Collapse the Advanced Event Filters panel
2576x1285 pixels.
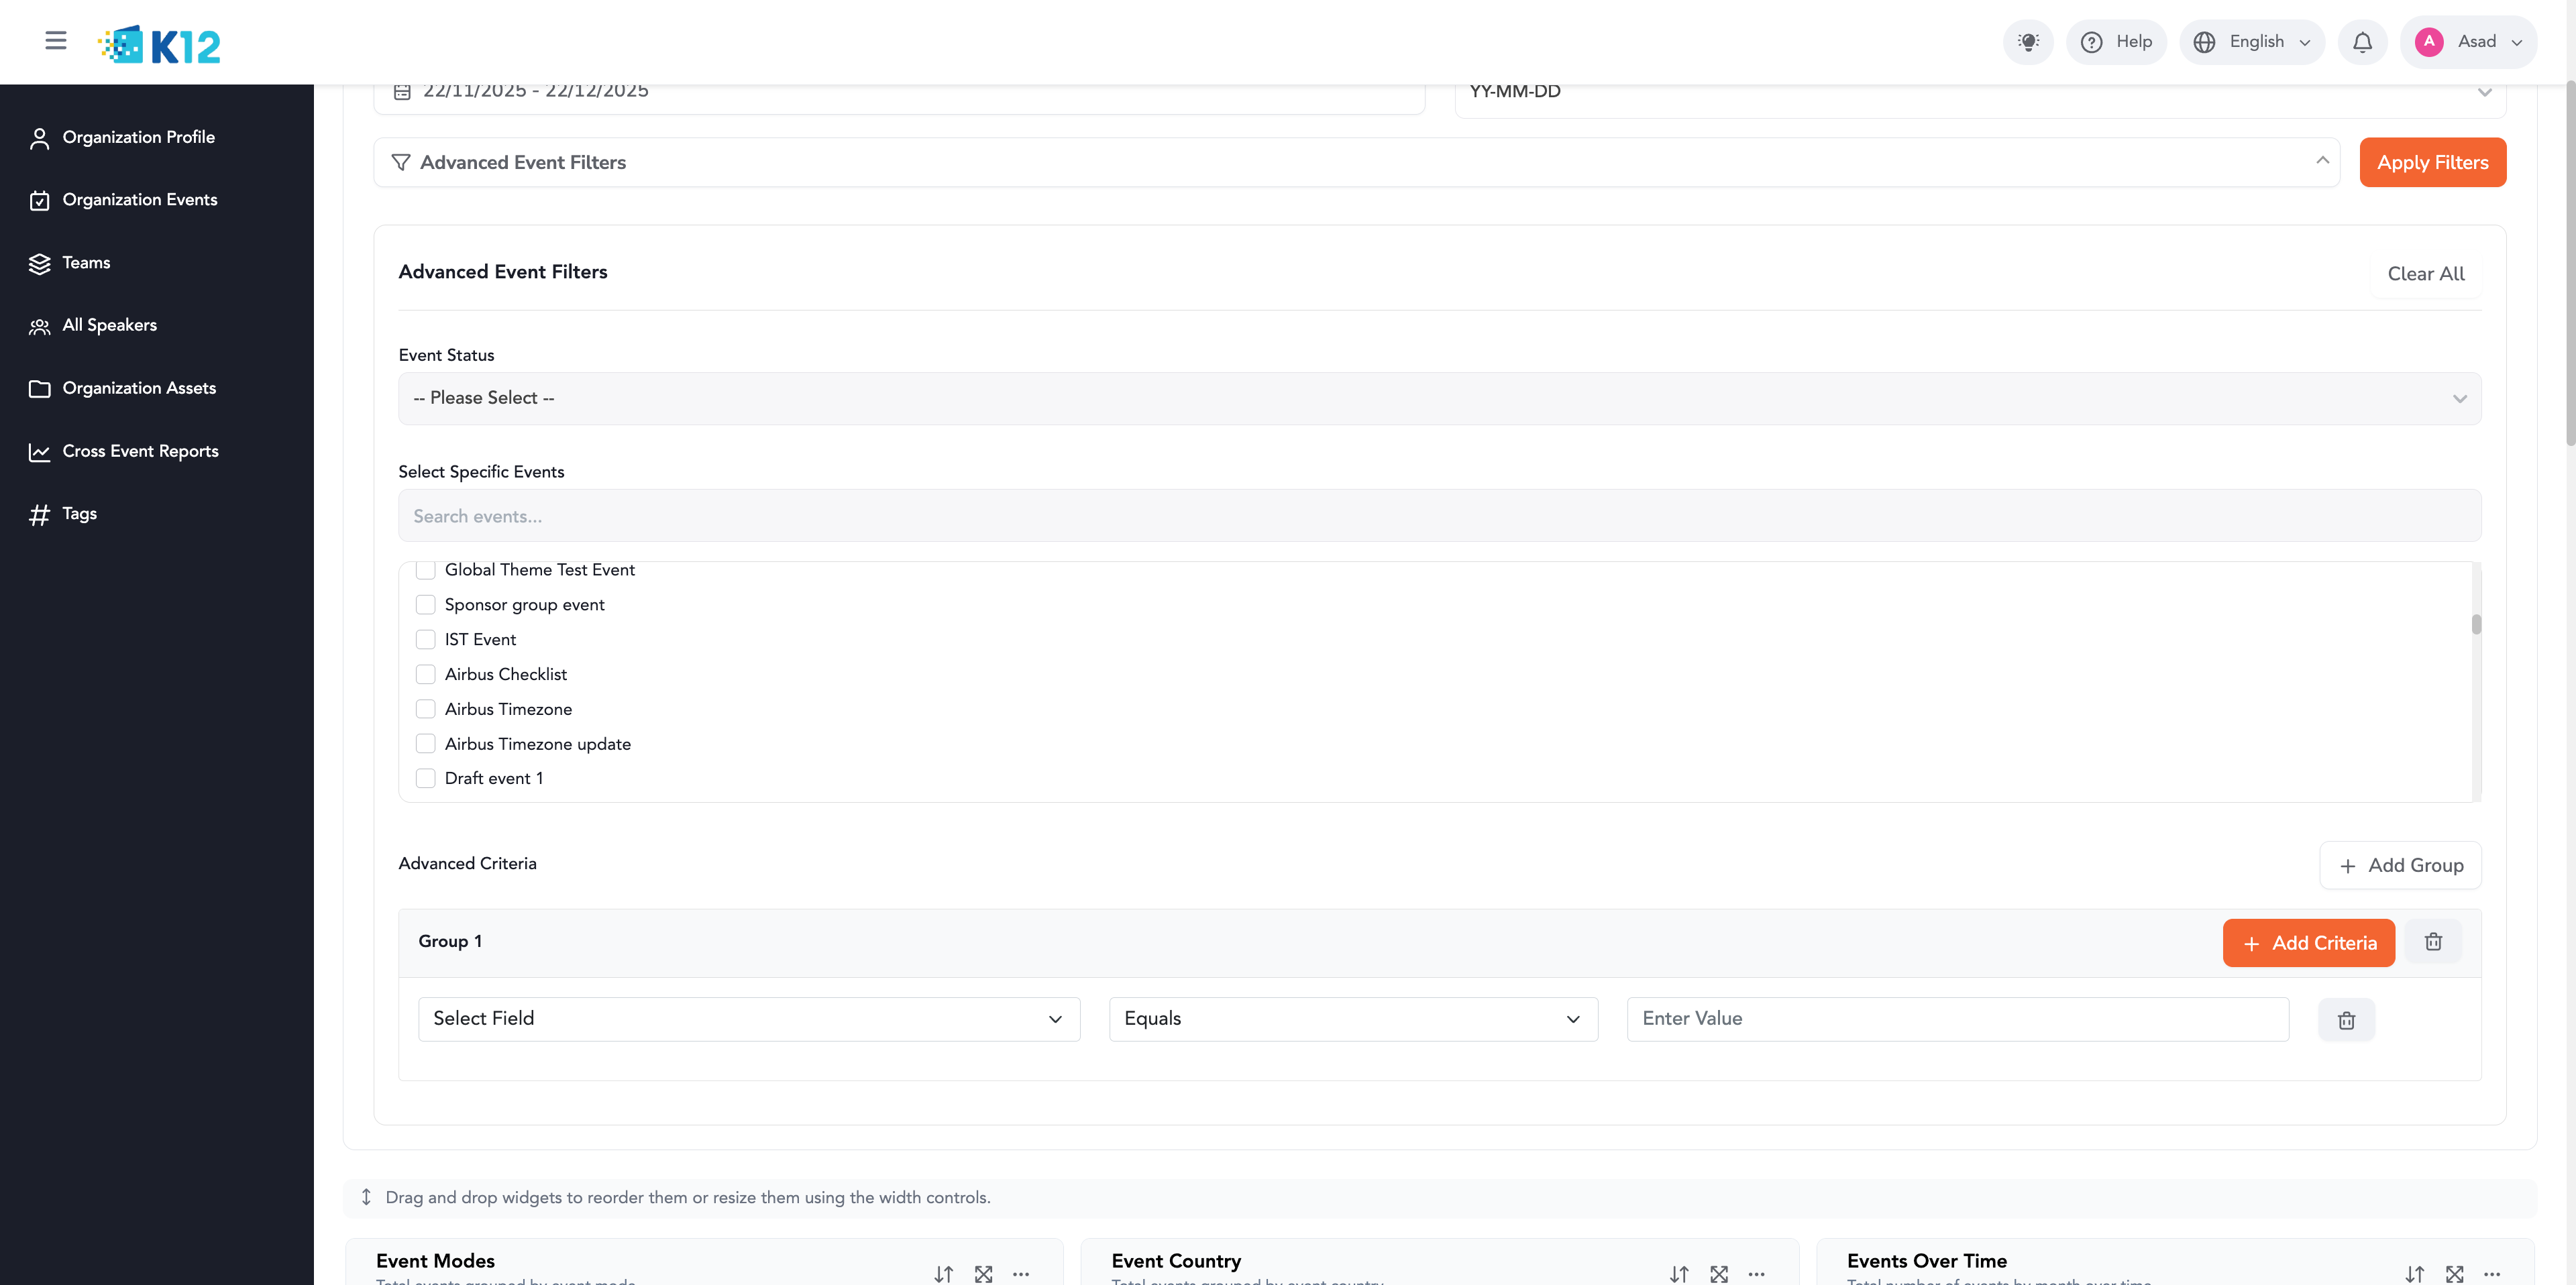click(2322, 162)
